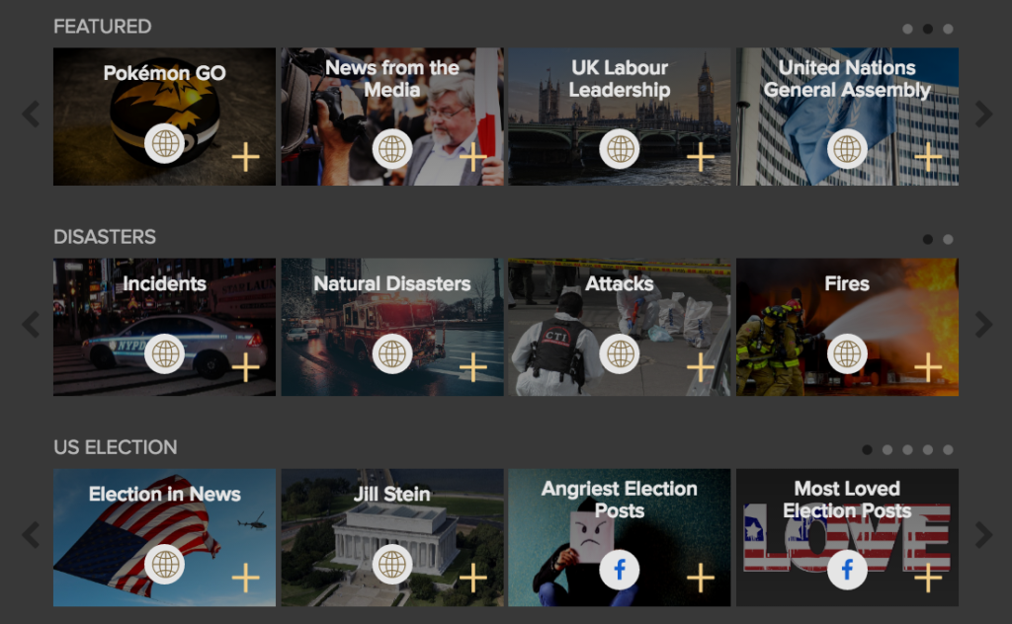The image size is (1012, 624).
Task: Go to previous page of US Election carousel
Action: coord(31,535)
